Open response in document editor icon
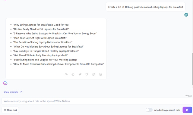 (100, 74)
